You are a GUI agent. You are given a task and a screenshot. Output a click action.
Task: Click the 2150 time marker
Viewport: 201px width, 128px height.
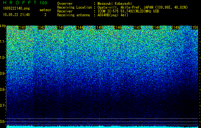coord(194,28)
